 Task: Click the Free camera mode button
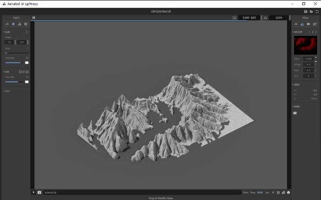click(x=253, y=192)
